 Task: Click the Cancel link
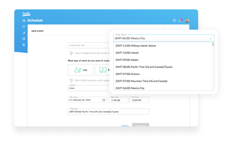coord(125,126)
